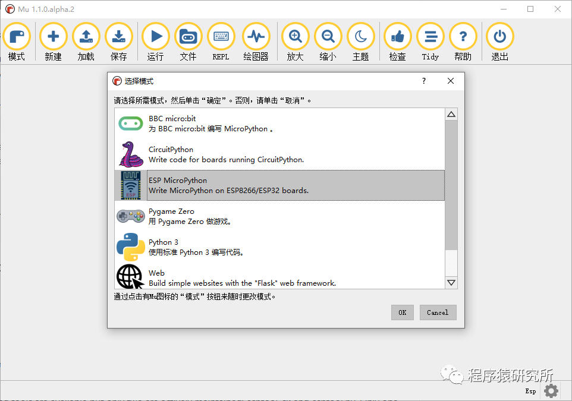Zoom in with 放大 button
Screen dimensions: 572x401
click(x=295, y=42)
